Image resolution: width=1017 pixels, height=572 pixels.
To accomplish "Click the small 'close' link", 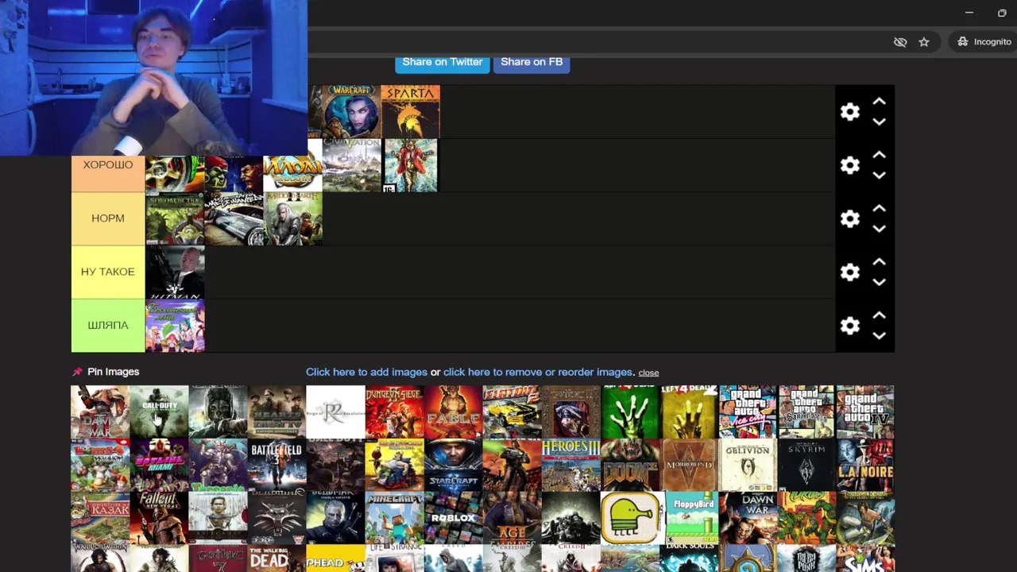I will pos(648,373).
